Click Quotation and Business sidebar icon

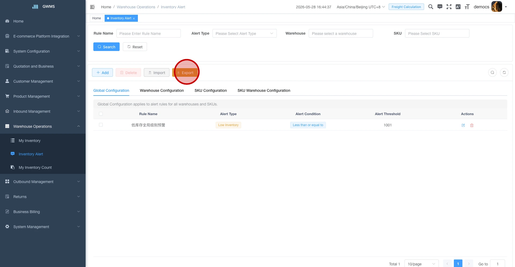[x=7, y=66]
